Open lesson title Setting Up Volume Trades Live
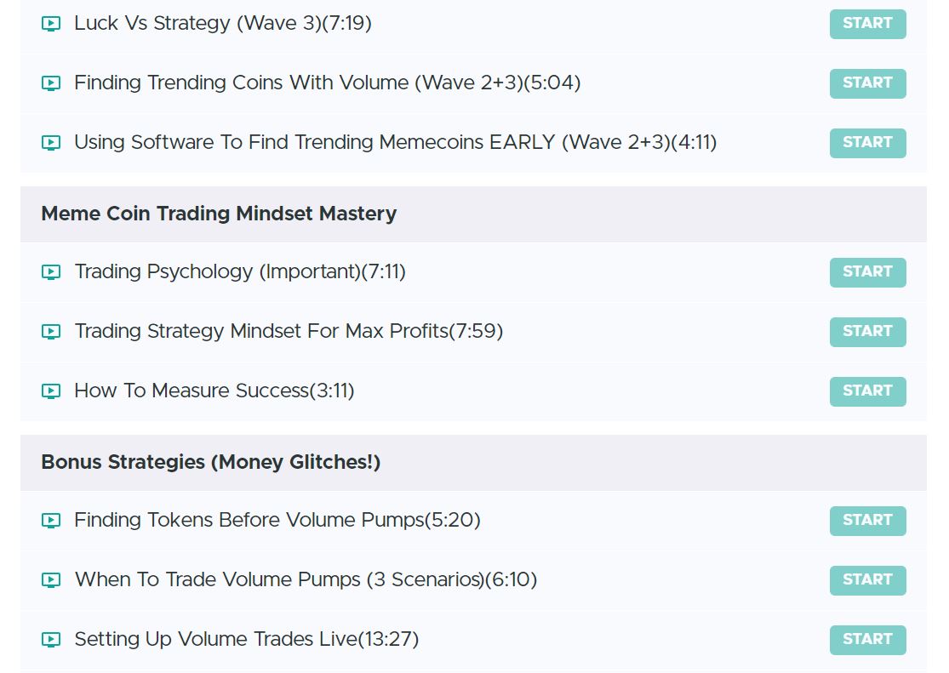The image size is (949, 673). click(x=246, y=640)
